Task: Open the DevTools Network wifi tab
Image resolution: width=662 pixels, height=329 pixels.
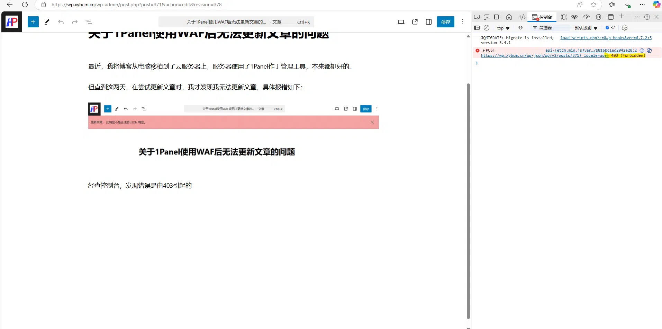Action: point(574,17)
